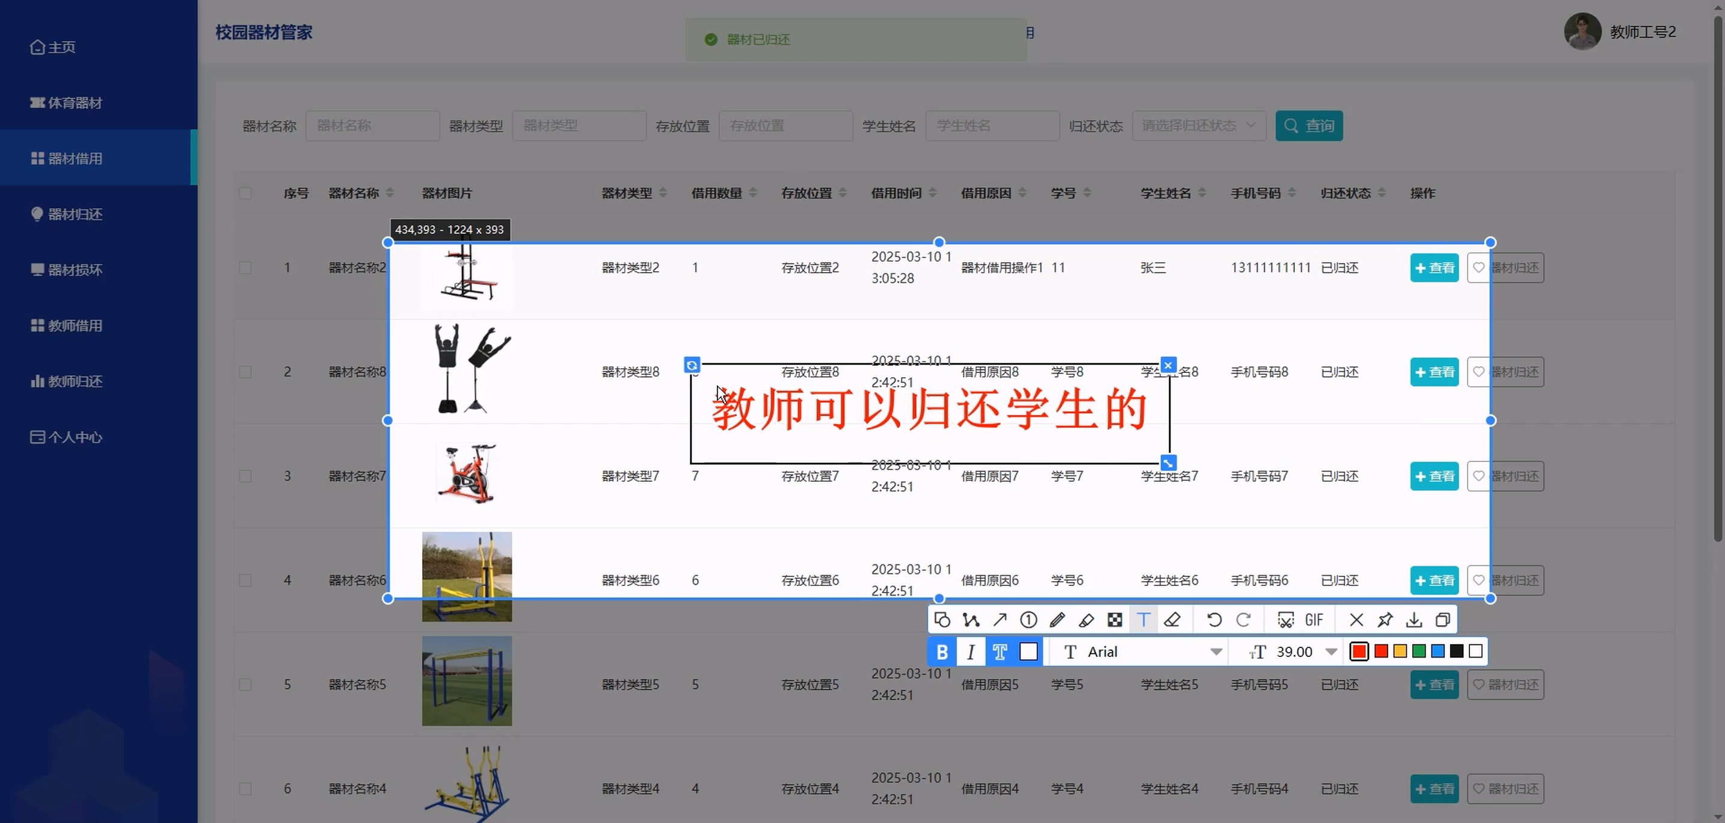Toggle bold text formatting
1725x823 pixels.
(x=942, y=652)
